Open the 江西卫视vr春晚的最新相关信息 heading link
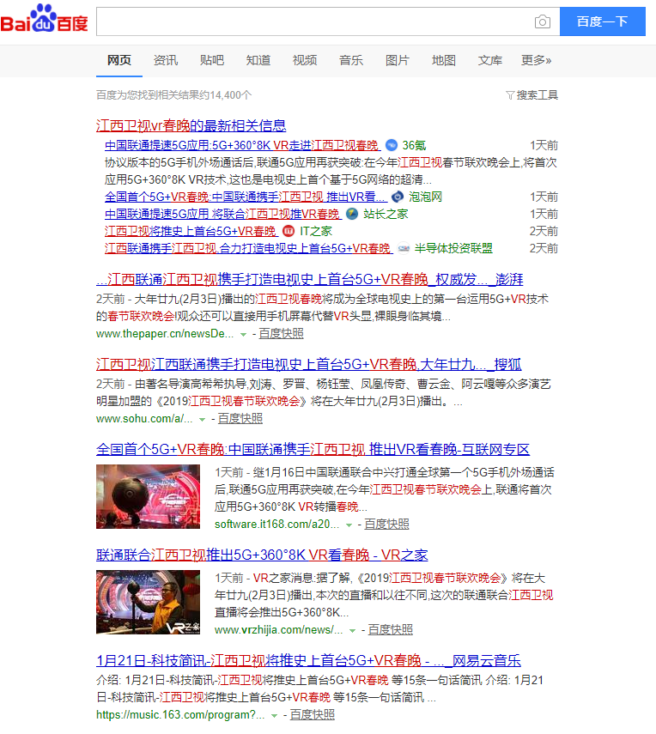 [191, 125]
